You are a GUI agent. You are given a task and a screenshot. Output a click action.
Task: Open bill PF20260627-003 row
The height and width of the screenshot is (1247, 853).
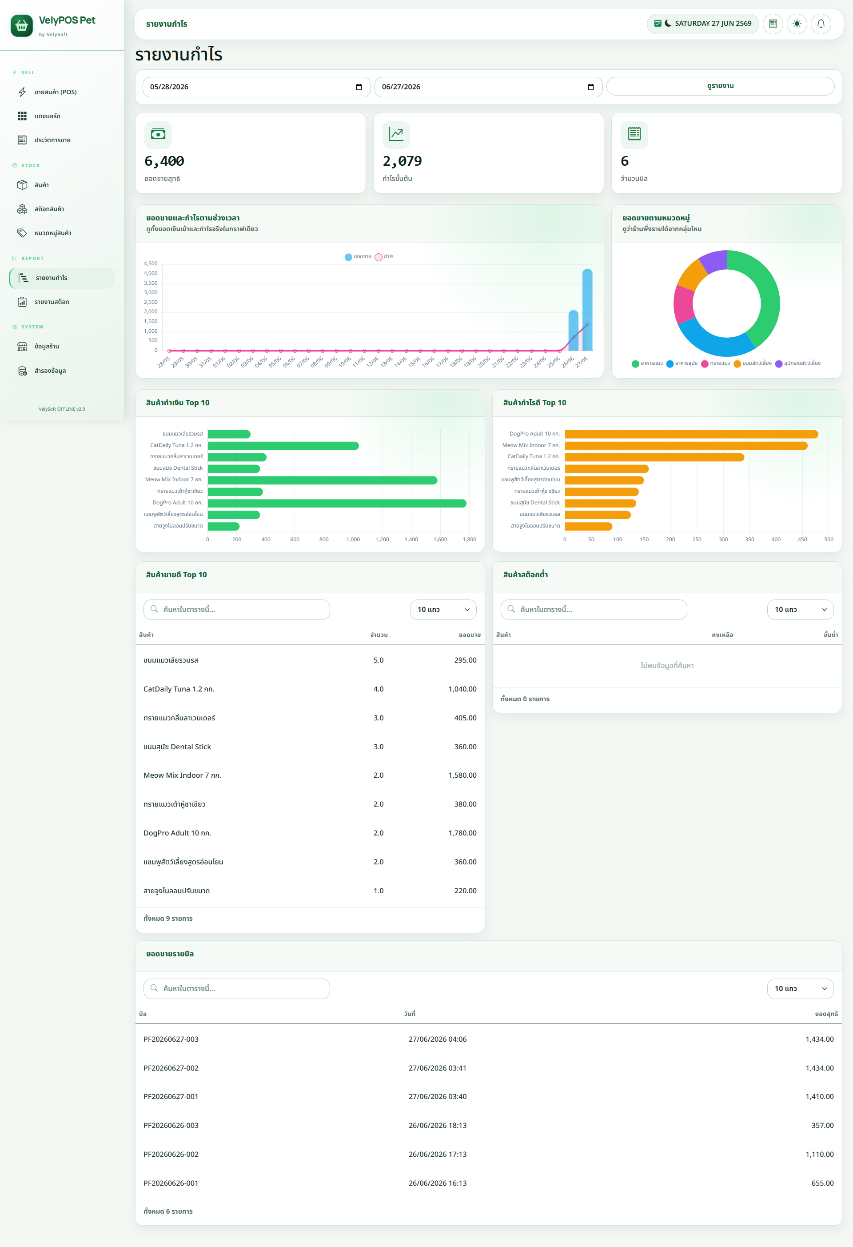pyautogui.click(x=488, y=1039)
